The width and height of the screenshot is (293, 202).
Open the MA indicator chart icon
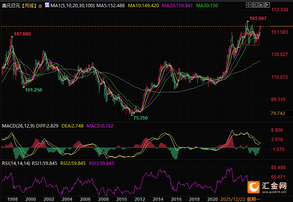(47, 6)
